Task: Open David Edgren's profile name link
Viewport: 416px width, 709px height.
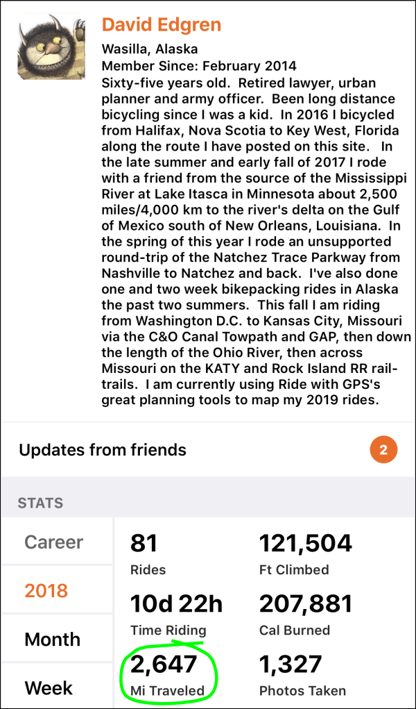Action: click(x=161, y=24)
